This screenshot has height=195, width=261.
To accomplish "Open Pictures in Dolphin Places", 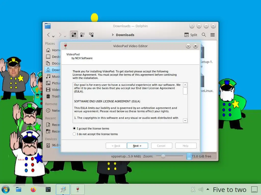I will 53,83.
